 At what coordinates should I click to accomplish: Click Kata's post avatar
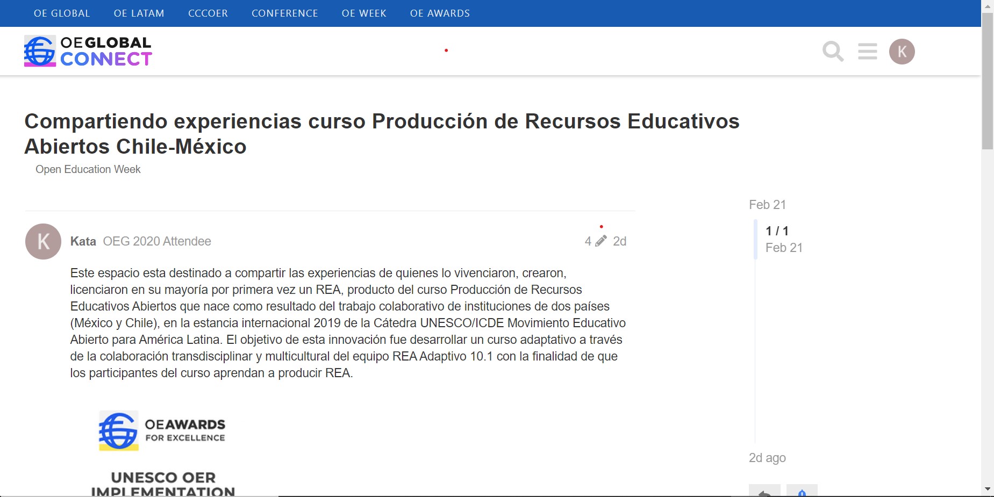click(x=43, y=242)
